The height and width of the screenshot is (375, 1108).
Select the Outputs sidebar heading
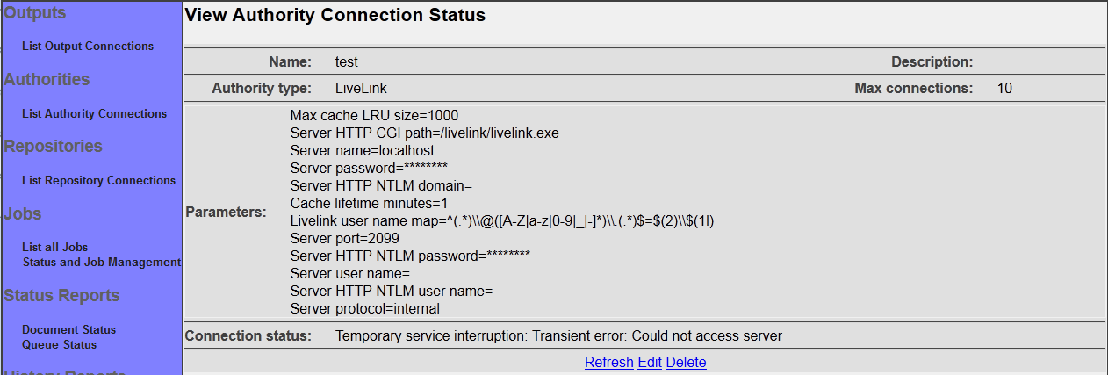coord(35,13)
